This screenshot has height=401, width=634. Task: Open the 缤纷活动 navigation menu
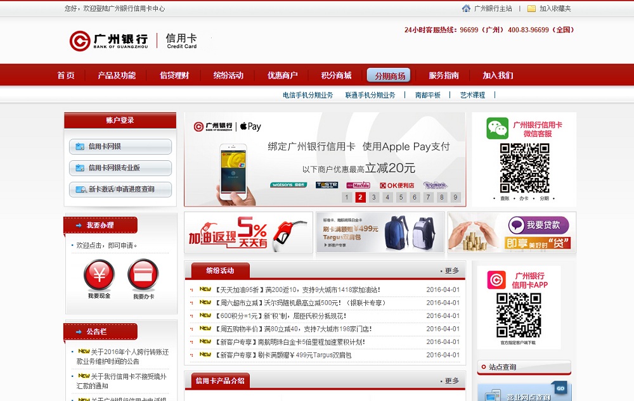(x=228, y=75)
